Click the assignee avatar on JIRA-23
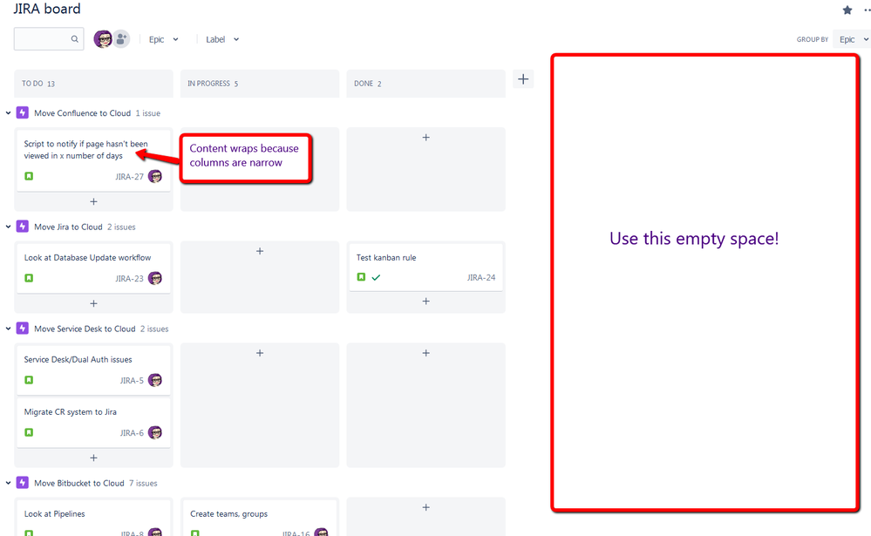The width and height of the screenshot is (871, 536). 155,278
